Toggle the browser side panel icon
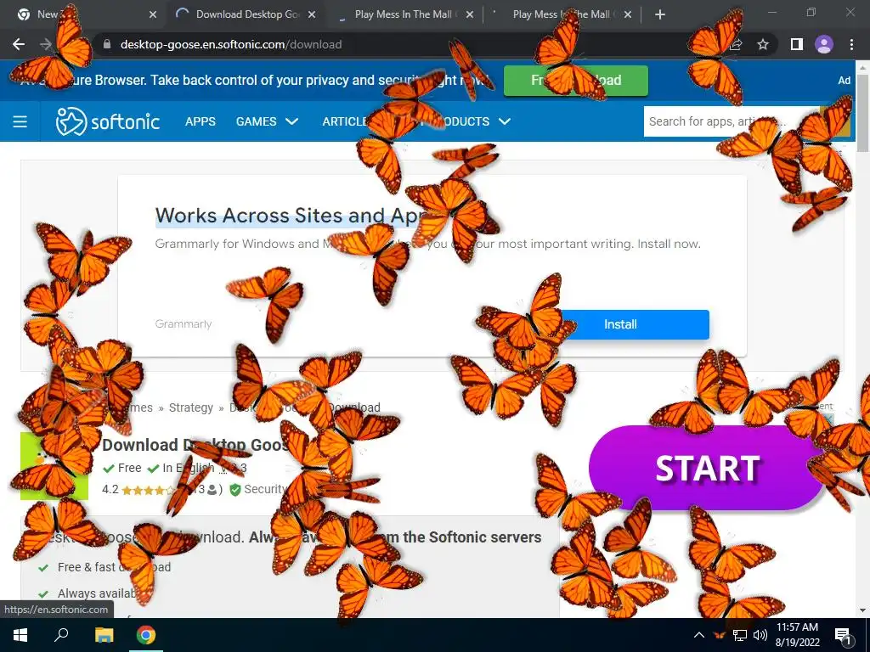 click(796, 44)
